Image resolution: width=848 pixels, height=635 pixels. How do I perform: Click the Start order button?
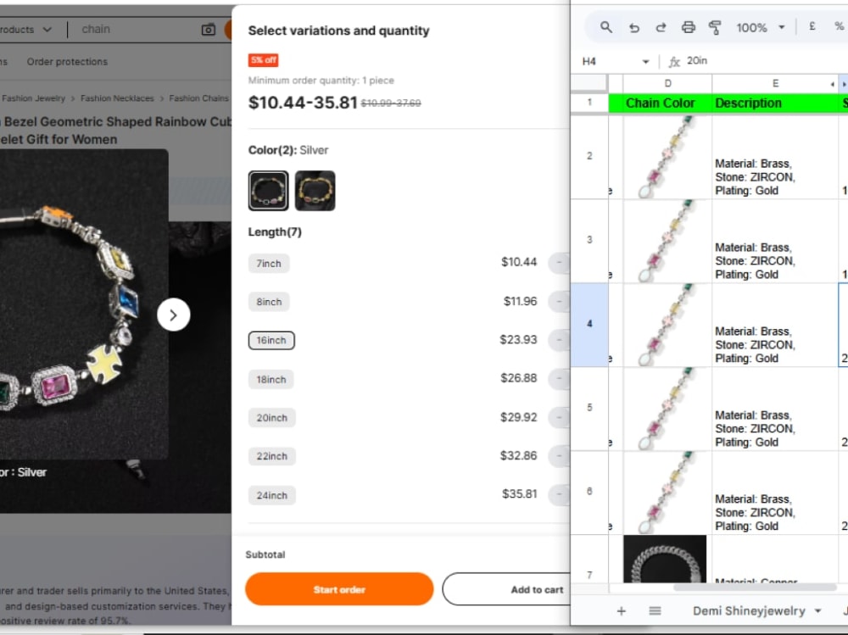coord(339,589)
